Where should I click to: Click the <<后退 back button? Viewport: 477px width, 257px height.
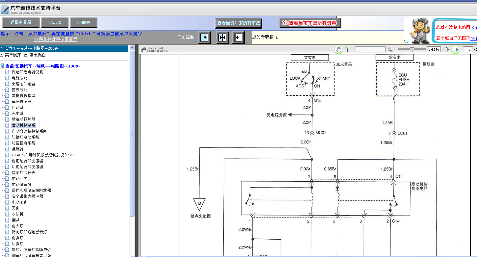(55, 23)
